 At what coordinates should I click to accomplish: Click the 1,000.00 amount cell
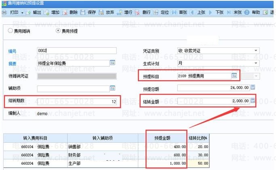tap(162, 163)
